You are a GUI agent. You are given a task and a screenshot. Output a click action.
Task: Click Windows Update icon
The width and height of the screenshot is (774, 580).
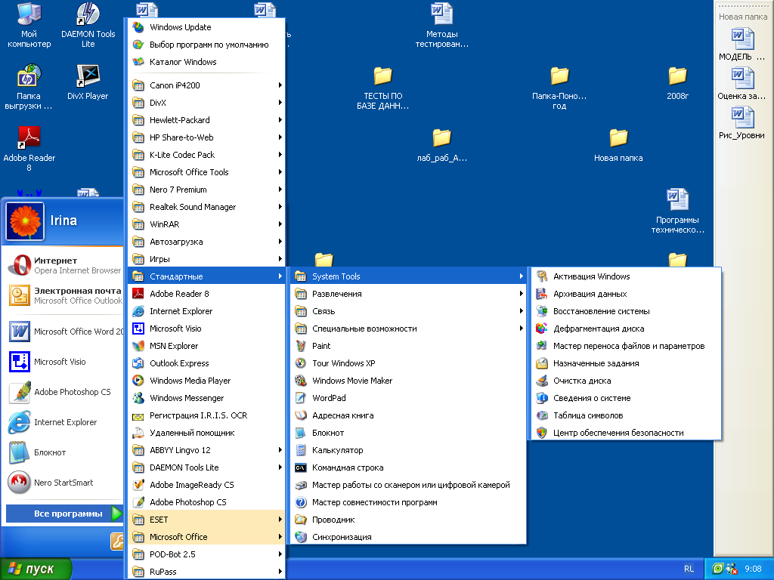(138, 27)
